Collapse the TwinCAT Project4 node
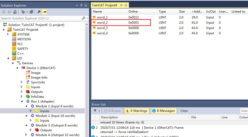This screenshot has width=248, height=137. [4, 30]
